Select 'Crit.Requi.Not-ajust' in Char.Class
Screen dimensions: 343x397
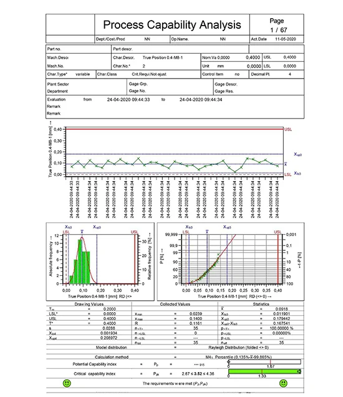coord(149,74)
